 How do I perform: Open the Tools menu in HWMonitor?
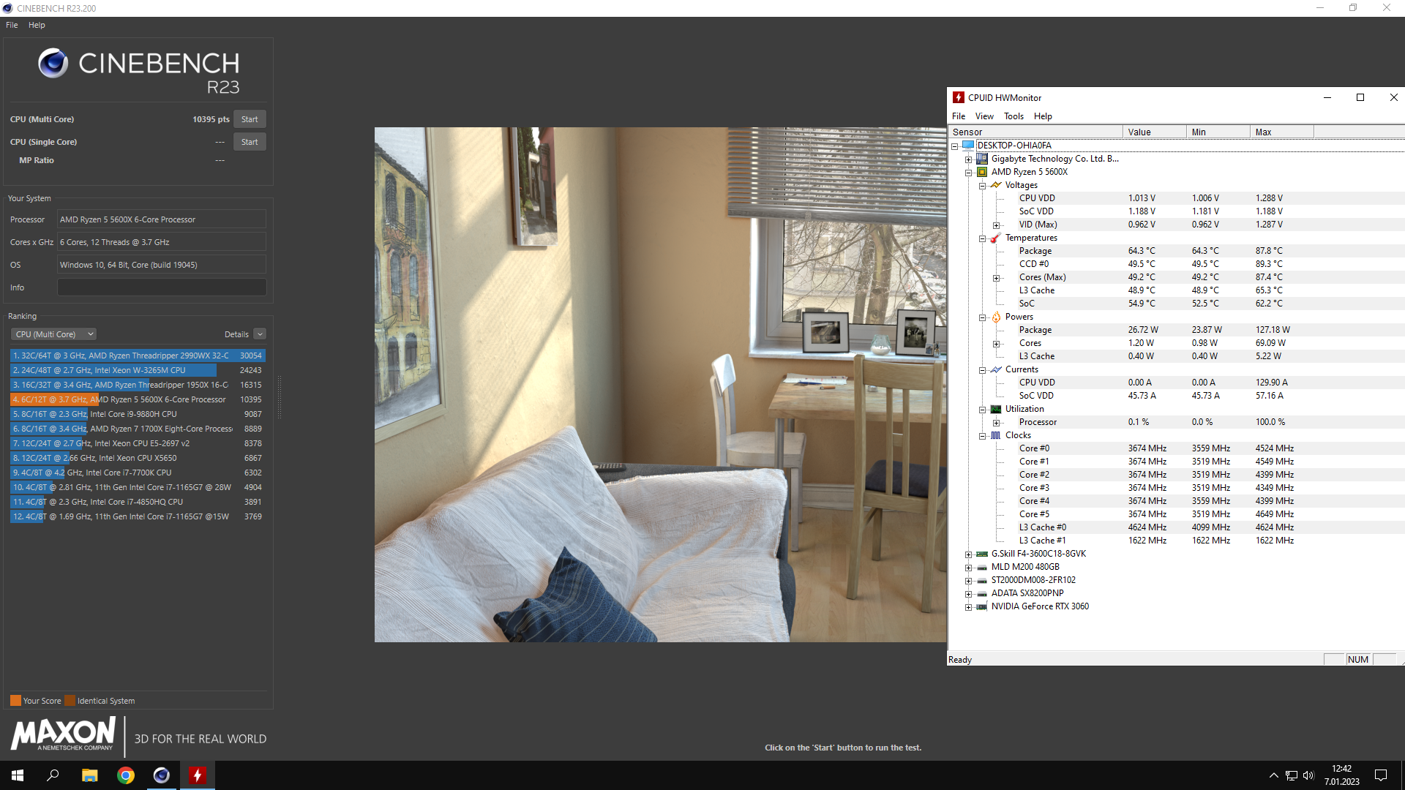coord(1014,116)
